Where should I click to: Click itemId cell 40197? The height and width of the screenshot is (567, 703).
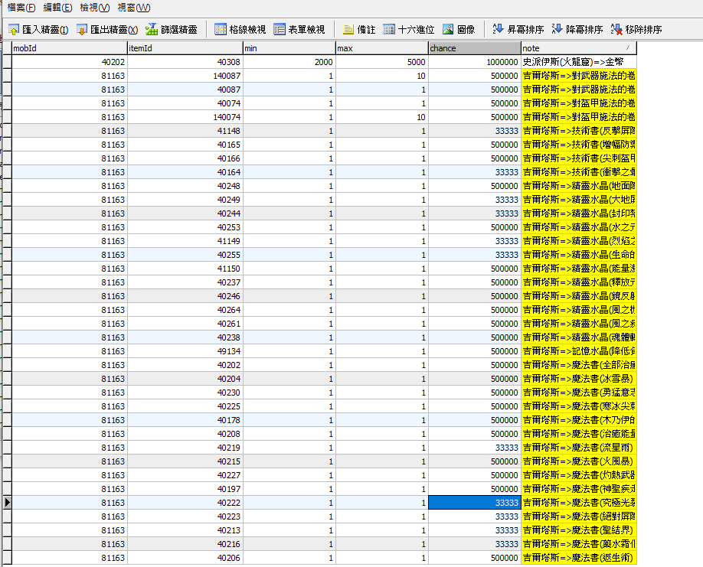pos(185,489)
